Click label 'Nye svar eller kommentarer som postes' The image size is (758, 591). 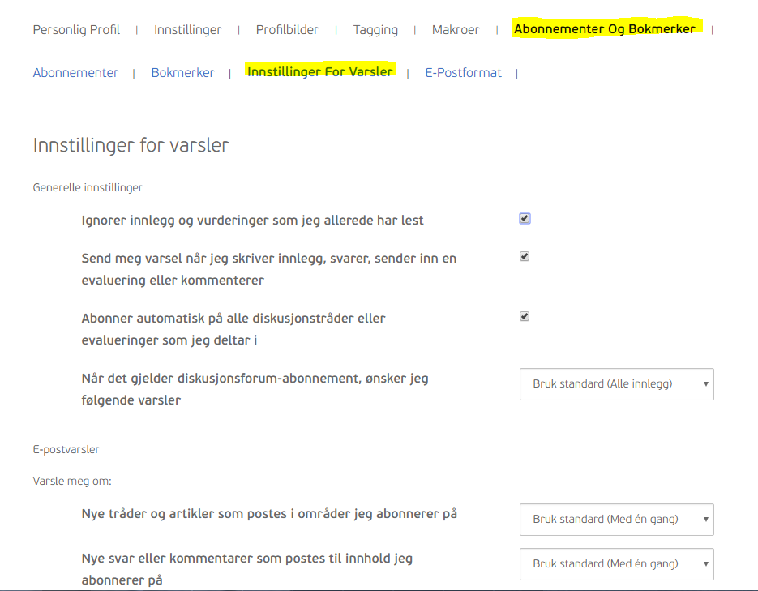(x=247, y=569)
